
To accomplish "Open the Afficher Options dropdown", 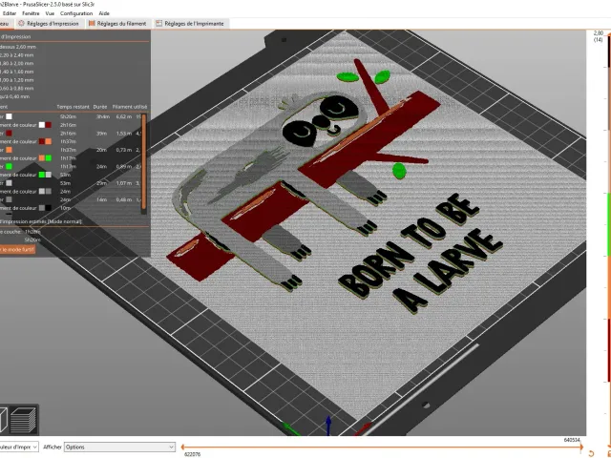I will tap(119, 448).
